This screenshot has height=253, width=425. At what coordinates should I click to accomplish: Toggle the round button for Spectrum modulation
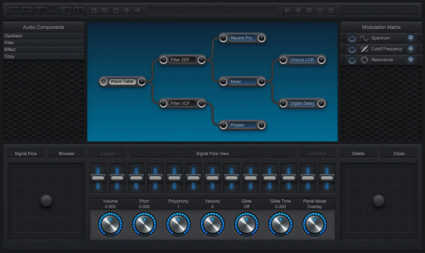(352, 38)
